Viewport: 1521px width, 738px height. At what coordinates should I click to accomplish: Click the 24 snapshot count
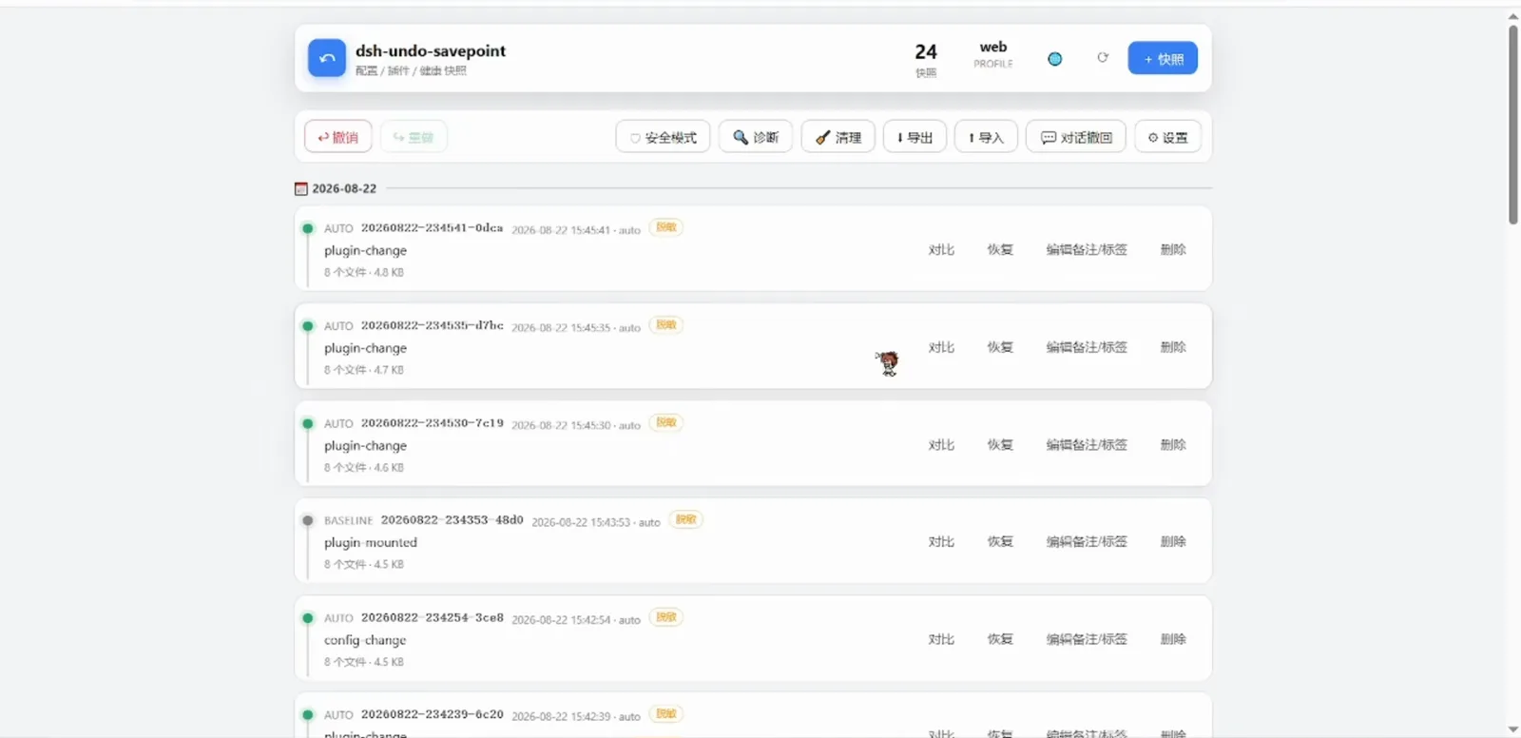coord(926,51)
